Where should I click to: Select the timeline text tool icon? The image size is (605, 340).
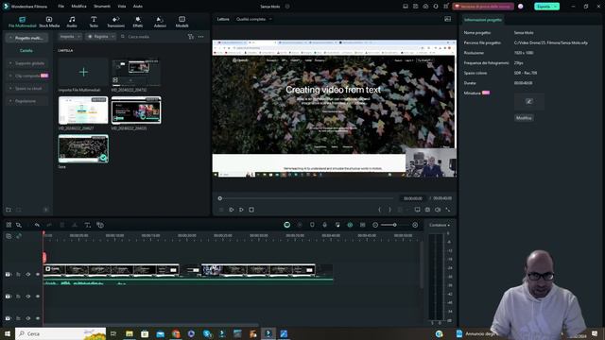[x=88, y=225]
